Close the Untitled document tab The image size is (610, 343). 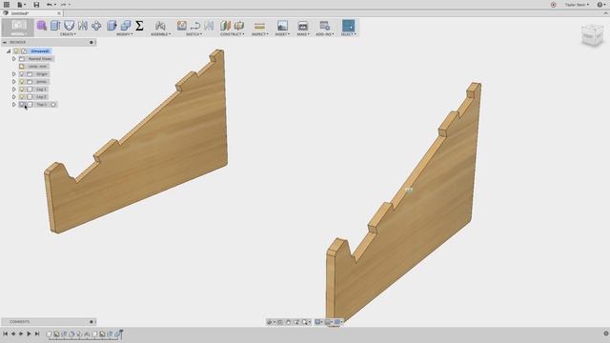point(59,13)
